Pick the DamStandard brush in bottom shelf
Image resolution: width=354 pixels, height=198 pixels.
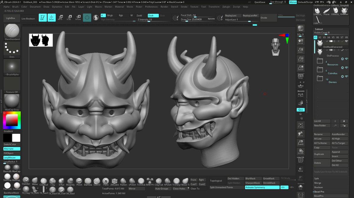click(x=88, y=182)
